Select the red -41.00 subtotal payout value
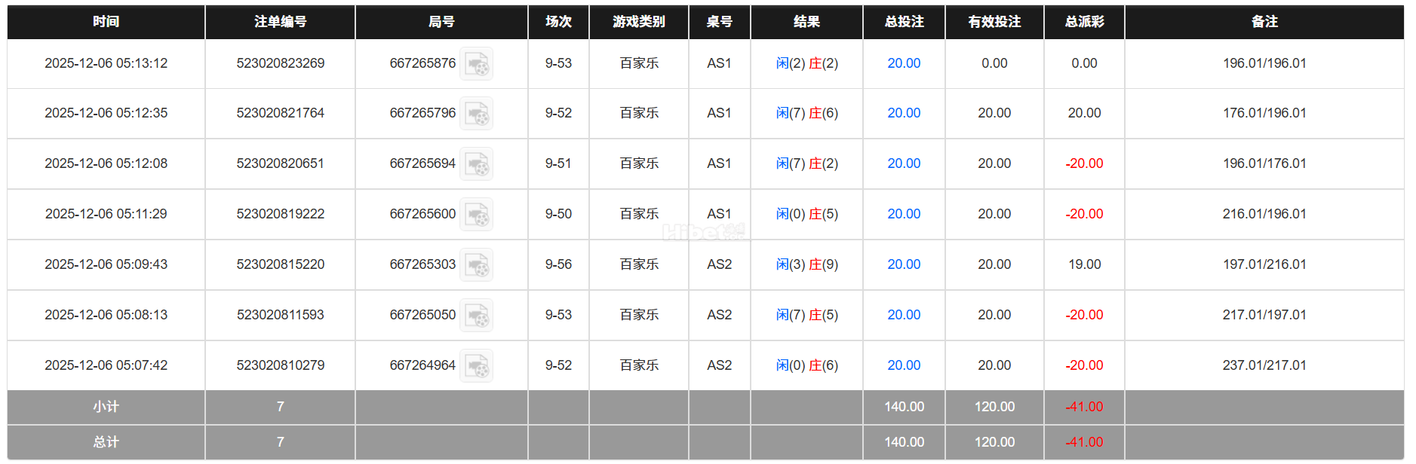Screen dimensions: 1416x464 pyautogui.click(x=1083, y=407)
